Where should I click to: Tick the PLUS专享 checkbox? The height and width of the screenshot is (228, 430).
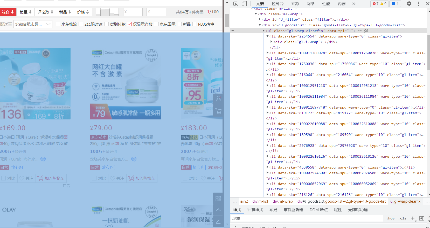click(195, 24)
